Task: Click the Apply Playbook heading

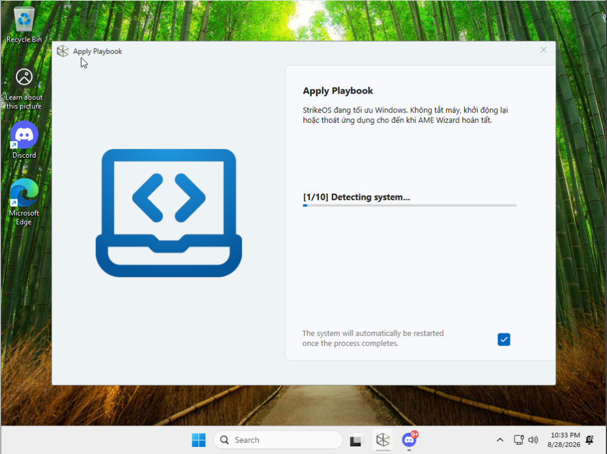Action: (337, 91)
